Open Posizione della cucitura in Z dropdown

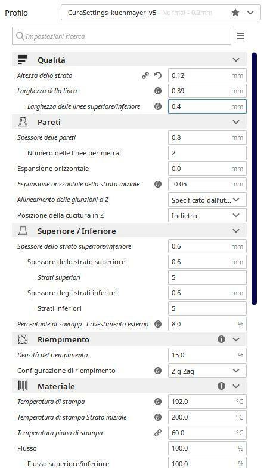click(x=207, y=215)
